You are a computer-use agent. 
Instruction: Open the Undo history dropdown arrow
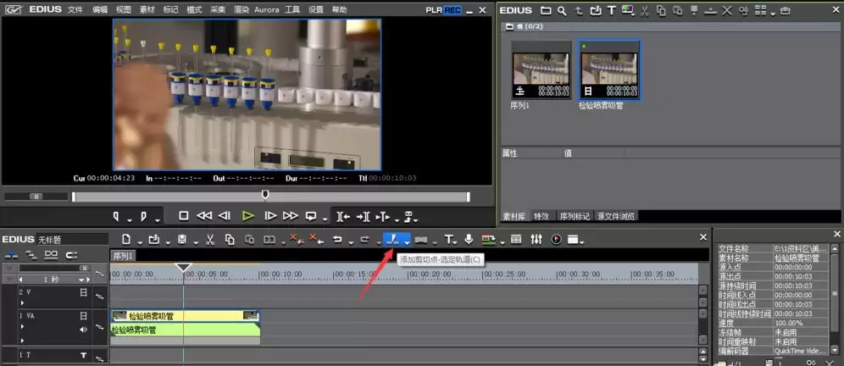coord(351,241)
